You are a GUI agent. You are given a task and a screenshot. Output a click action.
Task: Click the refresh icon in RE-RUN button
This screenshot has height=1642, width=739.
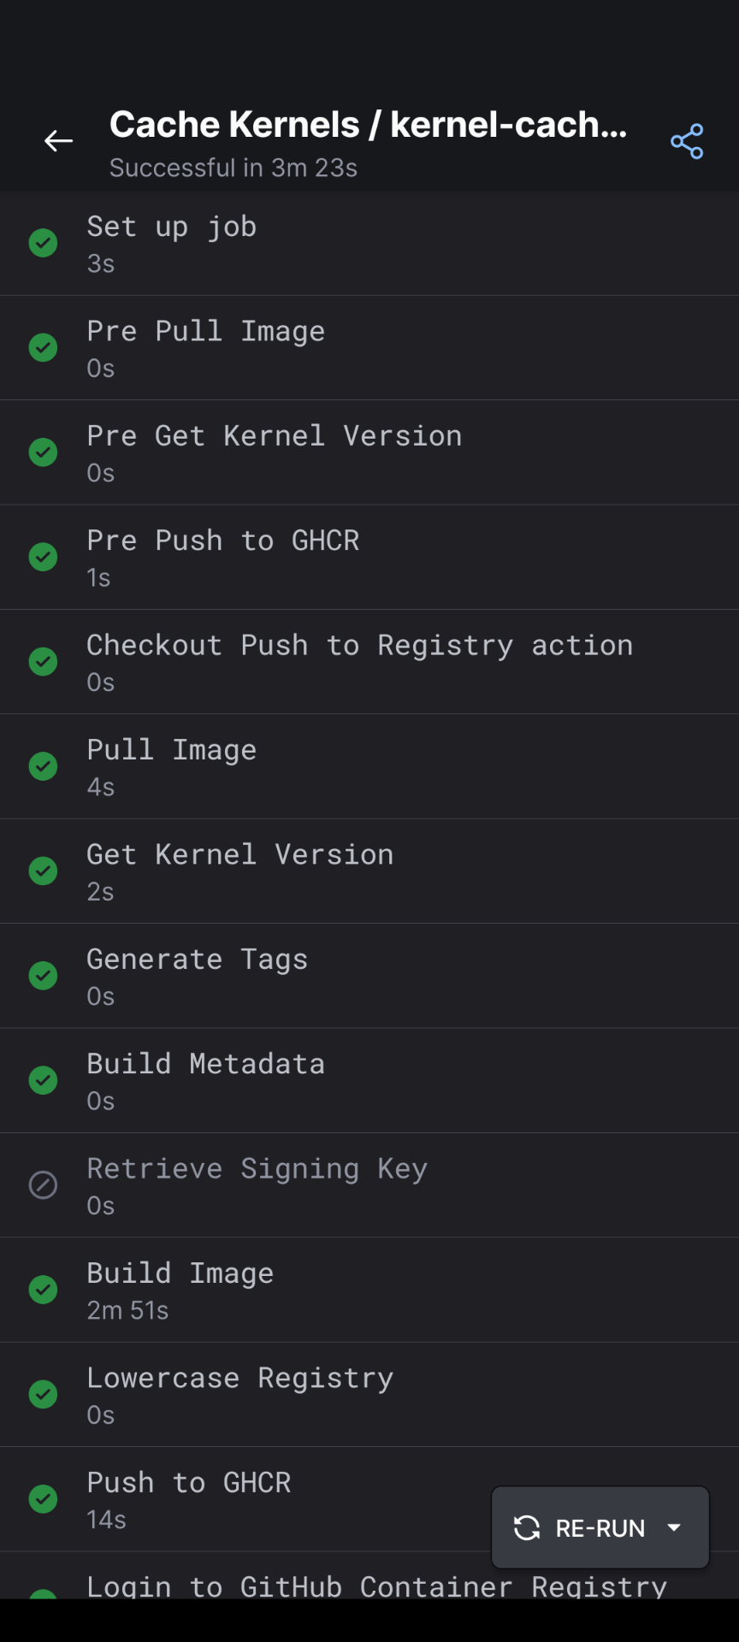click(x=527, y=1527)
